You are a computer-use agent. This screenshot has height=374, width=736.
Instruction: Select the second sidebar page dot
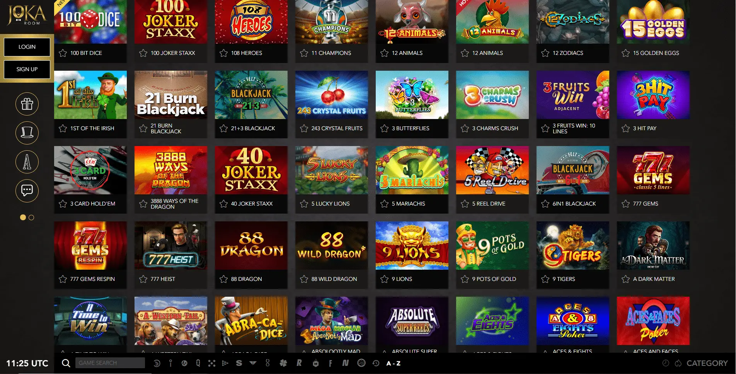click(x=31, y=218)
